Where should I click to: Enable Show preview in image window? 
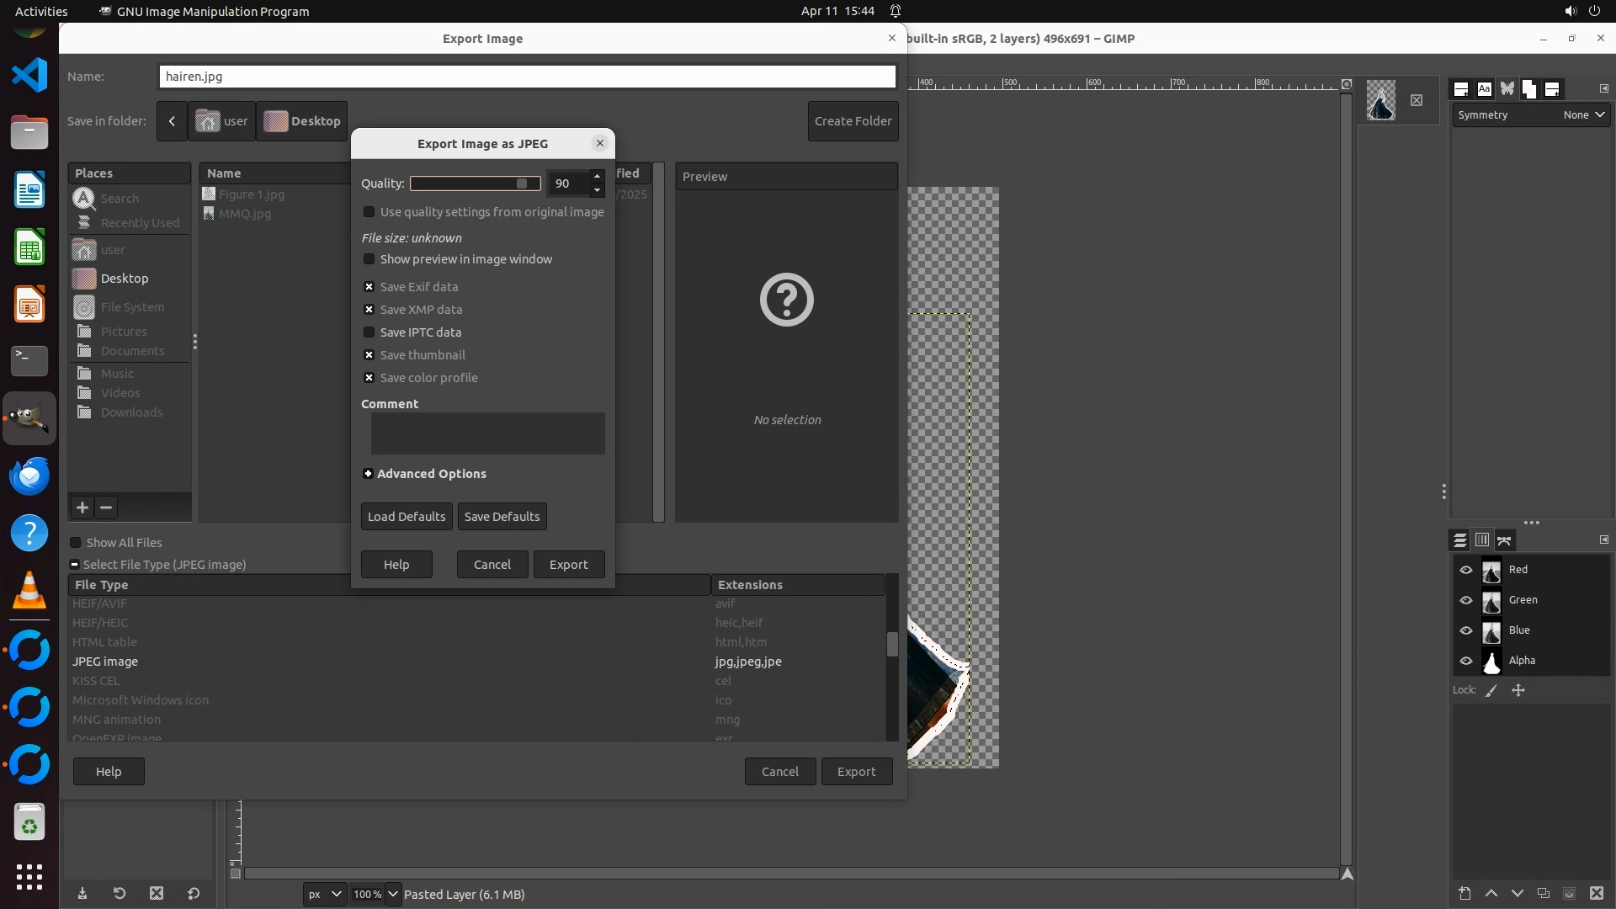[x=369, y=259]
